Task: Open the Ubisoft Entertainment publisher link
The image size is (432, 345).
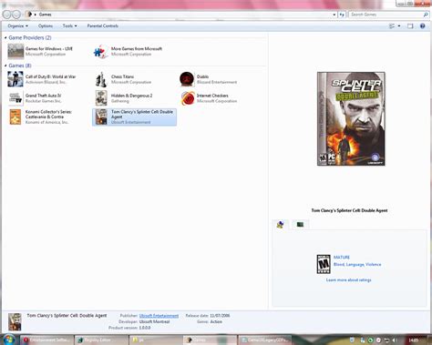Action: coord(159,316)
